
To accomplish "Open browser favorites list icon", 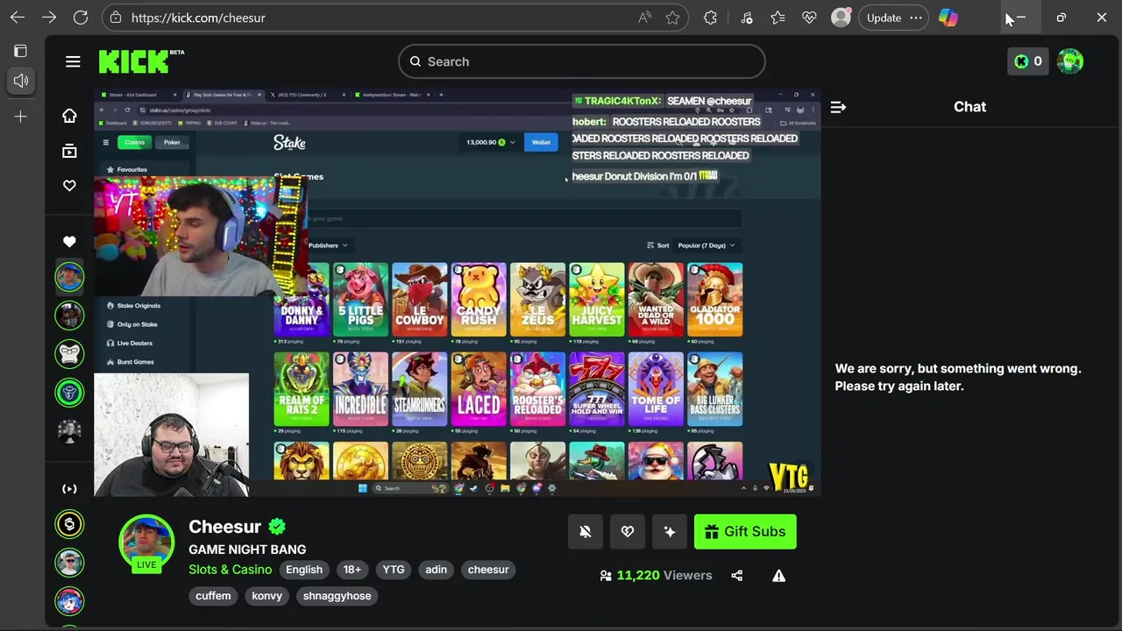I will [x=778, y=18].
